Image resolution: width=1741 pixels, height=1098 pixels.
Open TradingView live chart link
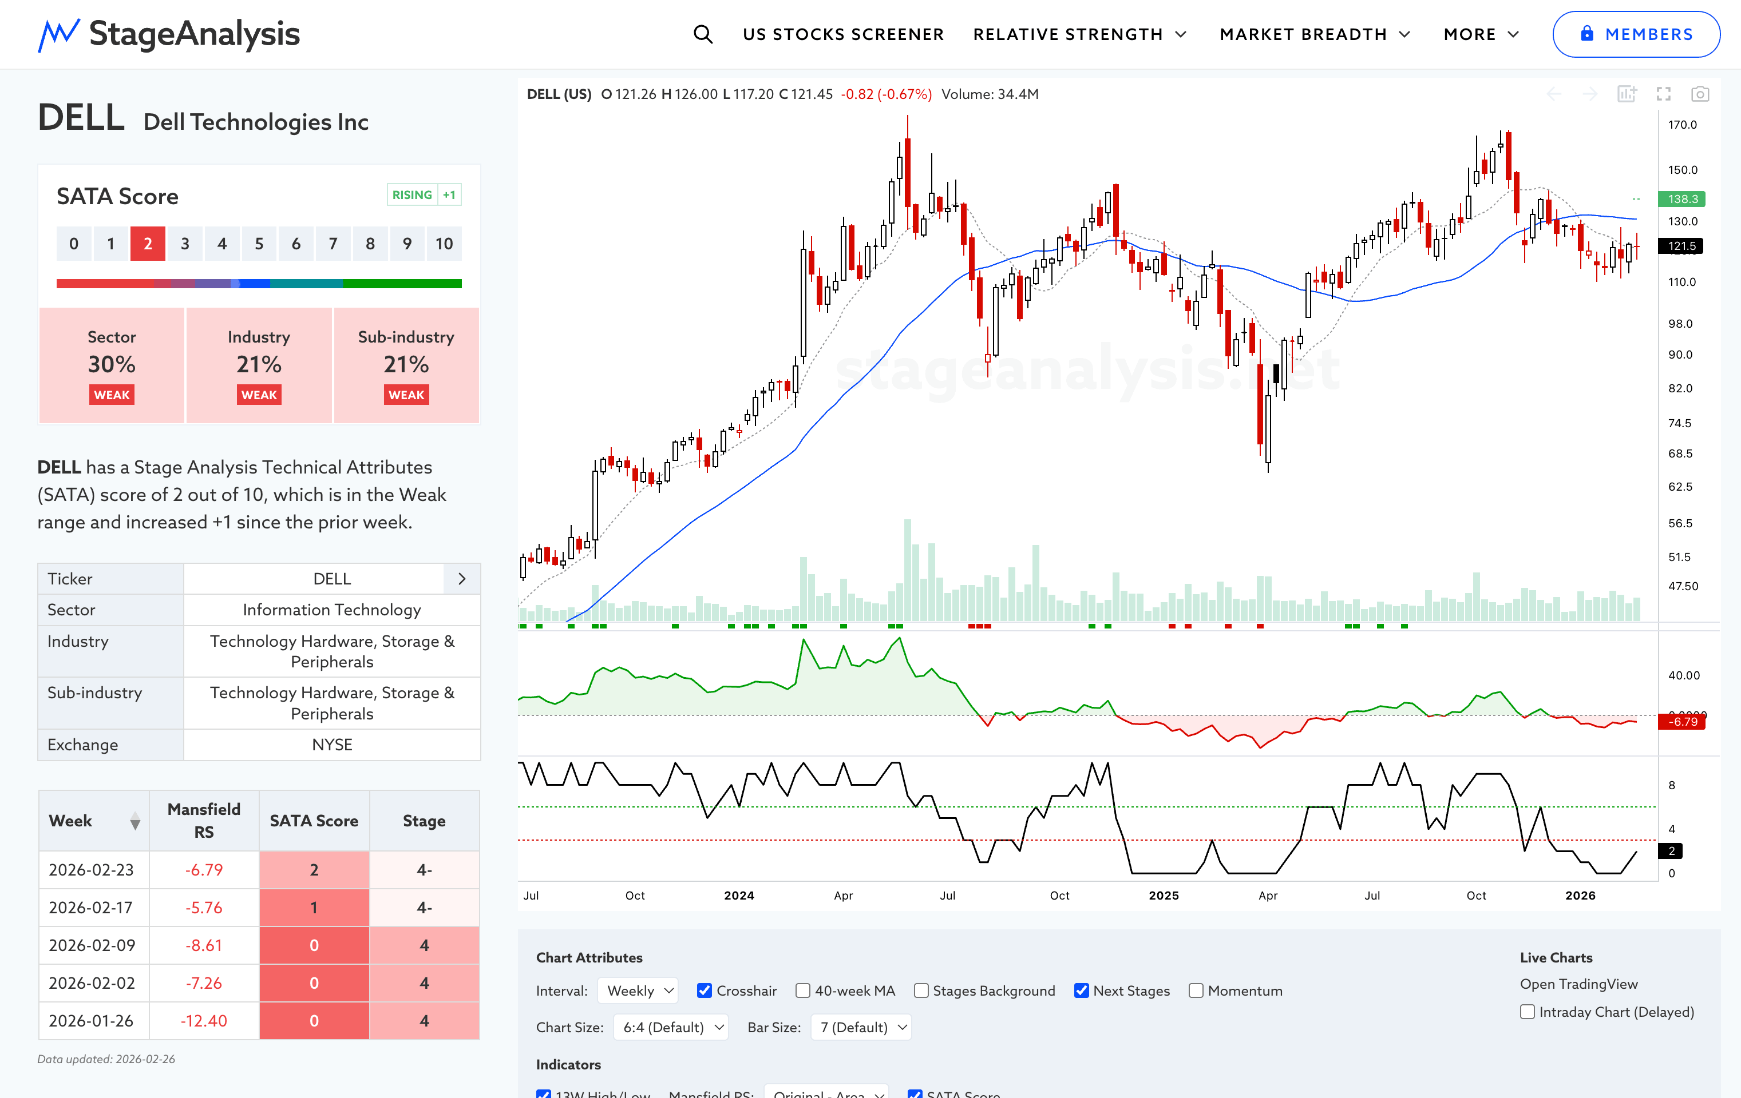tap(1578, 984)
